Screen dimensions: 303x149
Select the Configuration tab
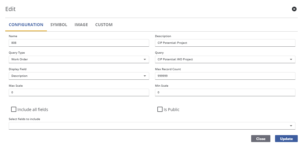[x=26, y=25]
